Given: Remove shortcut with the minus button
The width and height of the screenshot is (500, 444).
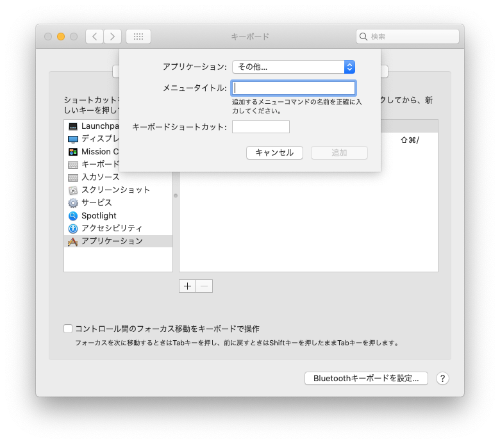Looking at the screenshot, I should pyautogui.click(x=204, y=286).
